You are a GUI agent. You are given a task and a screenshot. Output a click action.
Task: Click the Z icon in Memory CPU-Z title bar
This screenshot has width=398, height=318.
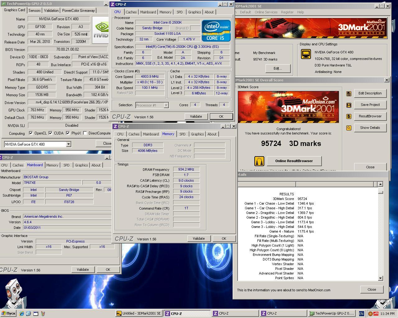(115, 126)
